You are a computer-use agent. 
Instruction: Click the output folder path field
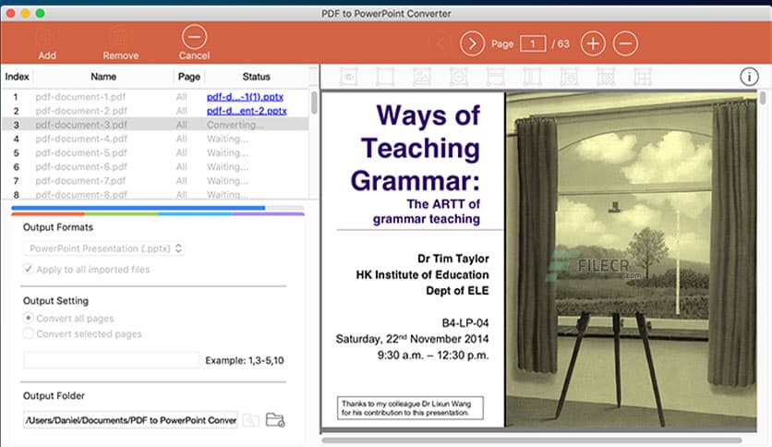pos(130,420)
